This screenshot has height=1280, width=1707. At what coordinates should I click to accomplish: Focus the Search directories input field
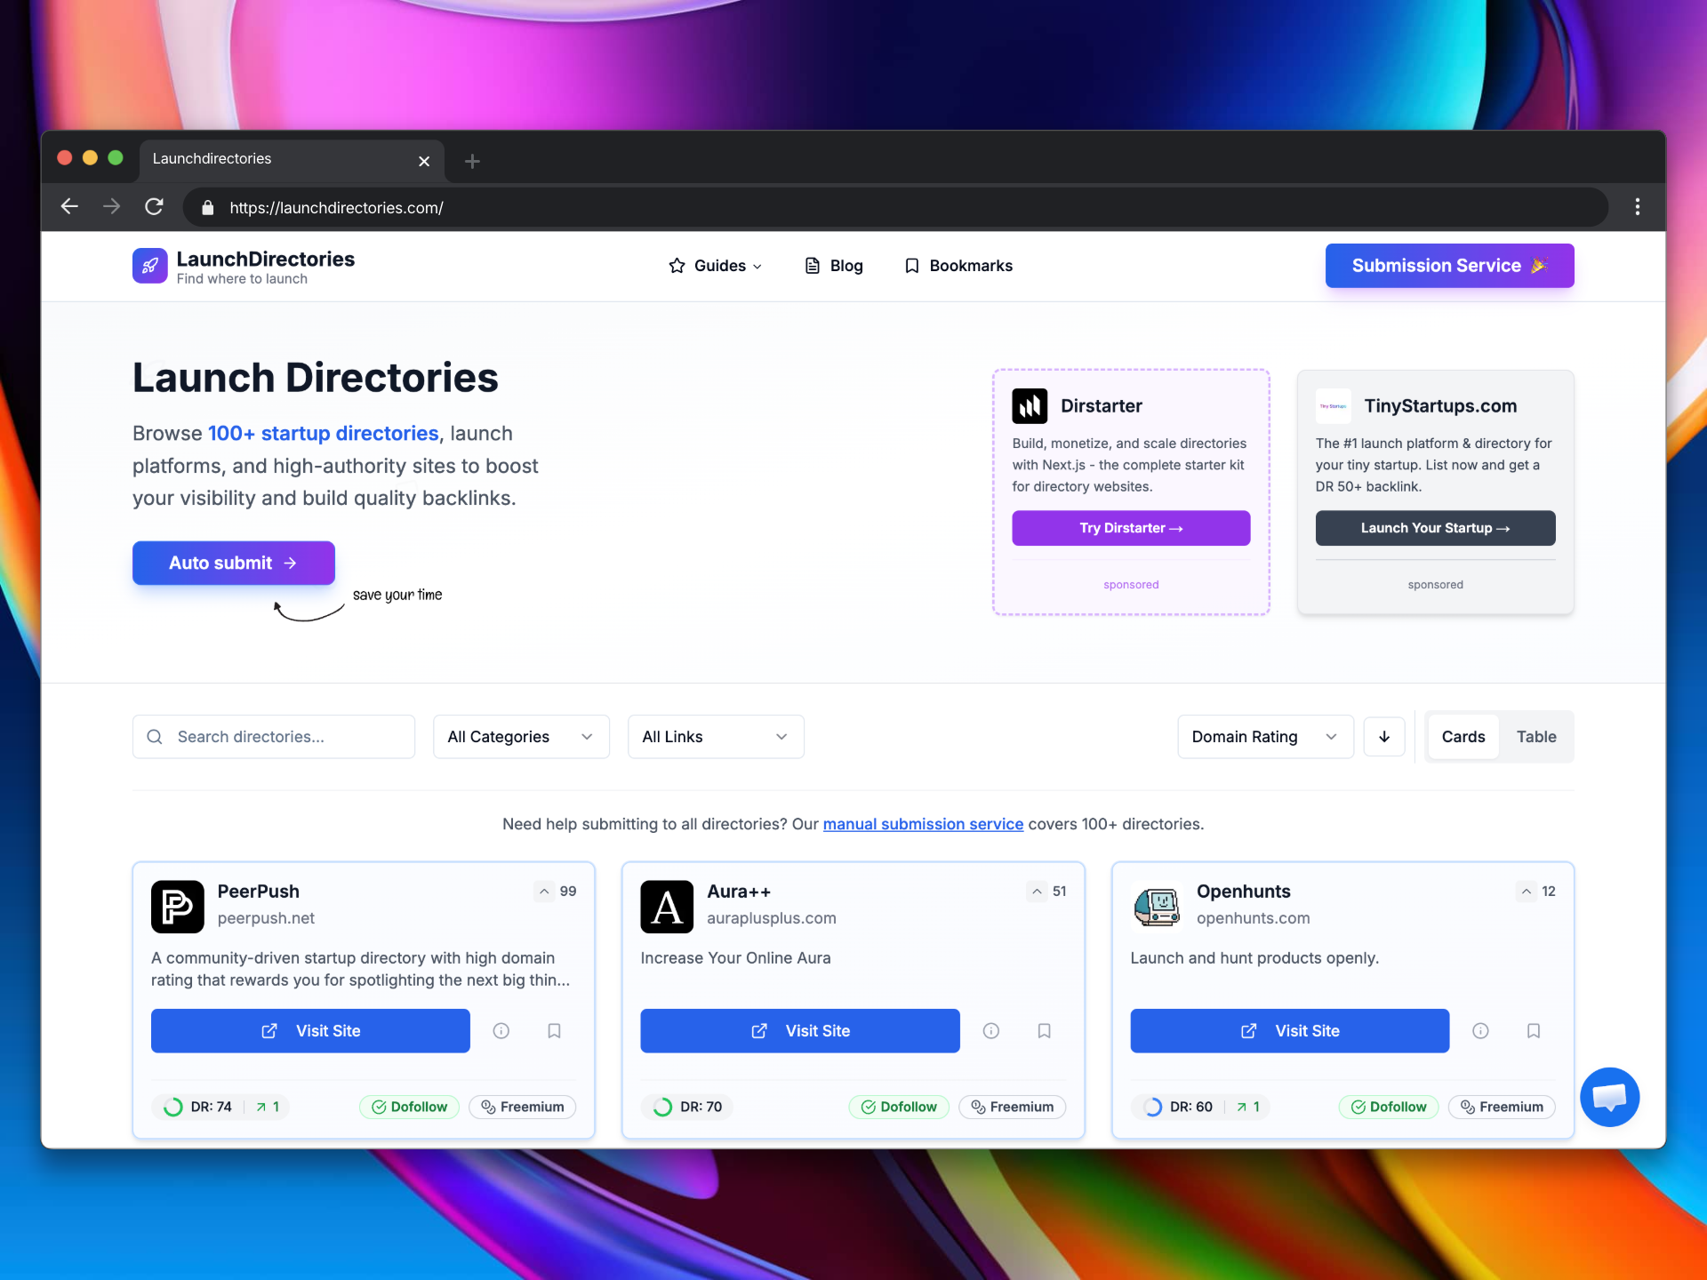coord(274,737)
